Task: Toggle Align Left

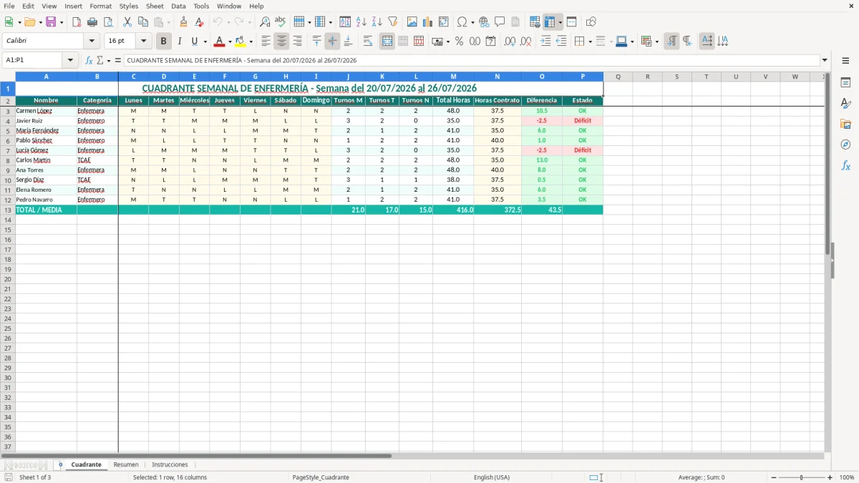Action: click(x=266, y=42)
